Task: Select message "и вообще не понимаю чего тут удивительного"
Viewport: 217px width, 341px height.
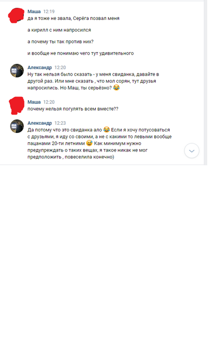Action: point(80,53)
